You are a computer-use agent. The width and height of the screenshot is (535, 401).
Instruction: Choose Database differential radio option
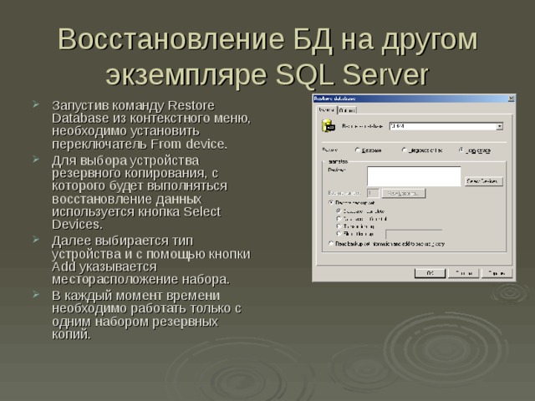coord(339,219)
